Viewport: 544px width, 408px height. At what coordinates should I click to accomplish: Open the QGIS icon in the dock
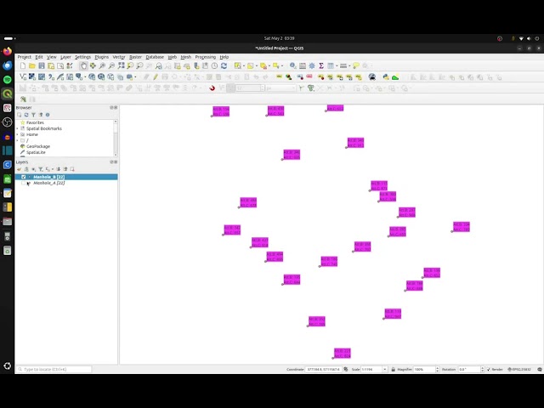tap(8, 93)
